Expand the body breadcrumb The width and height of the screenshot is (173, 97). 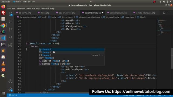point(54,17)
